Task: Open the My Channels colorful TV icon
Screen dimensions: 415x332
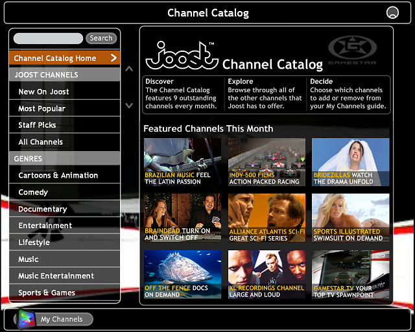Action: coord(26,319)
